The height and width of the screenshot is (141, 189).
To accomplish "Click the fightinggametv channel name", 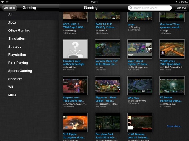I will (139, 67).
